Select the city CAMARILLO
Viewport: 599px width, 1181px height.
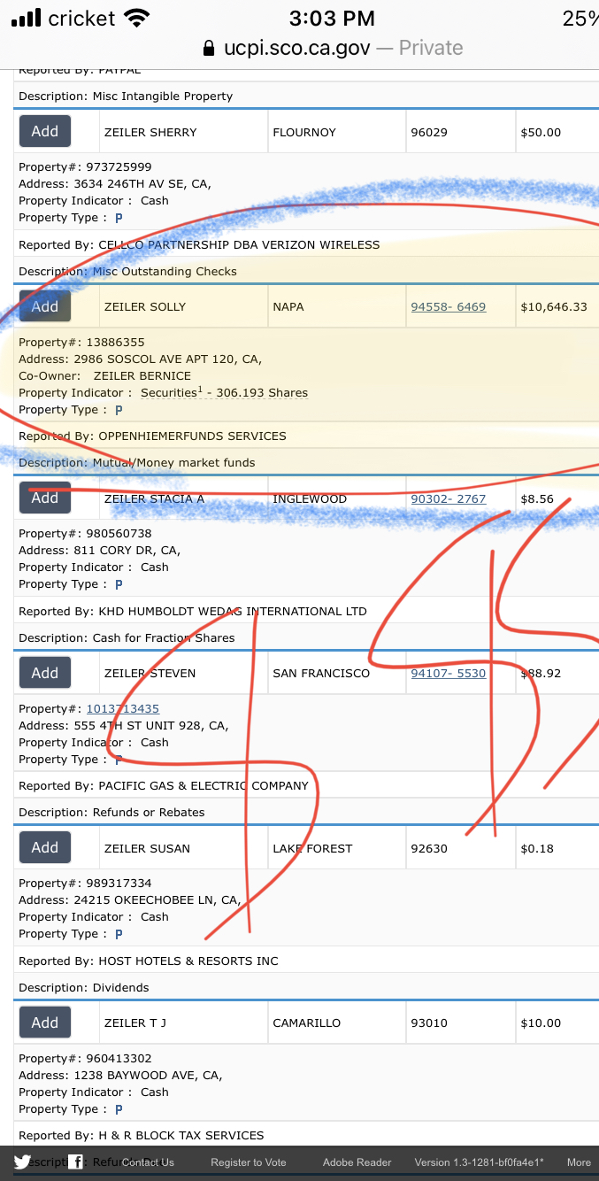tap(307, 1023)
